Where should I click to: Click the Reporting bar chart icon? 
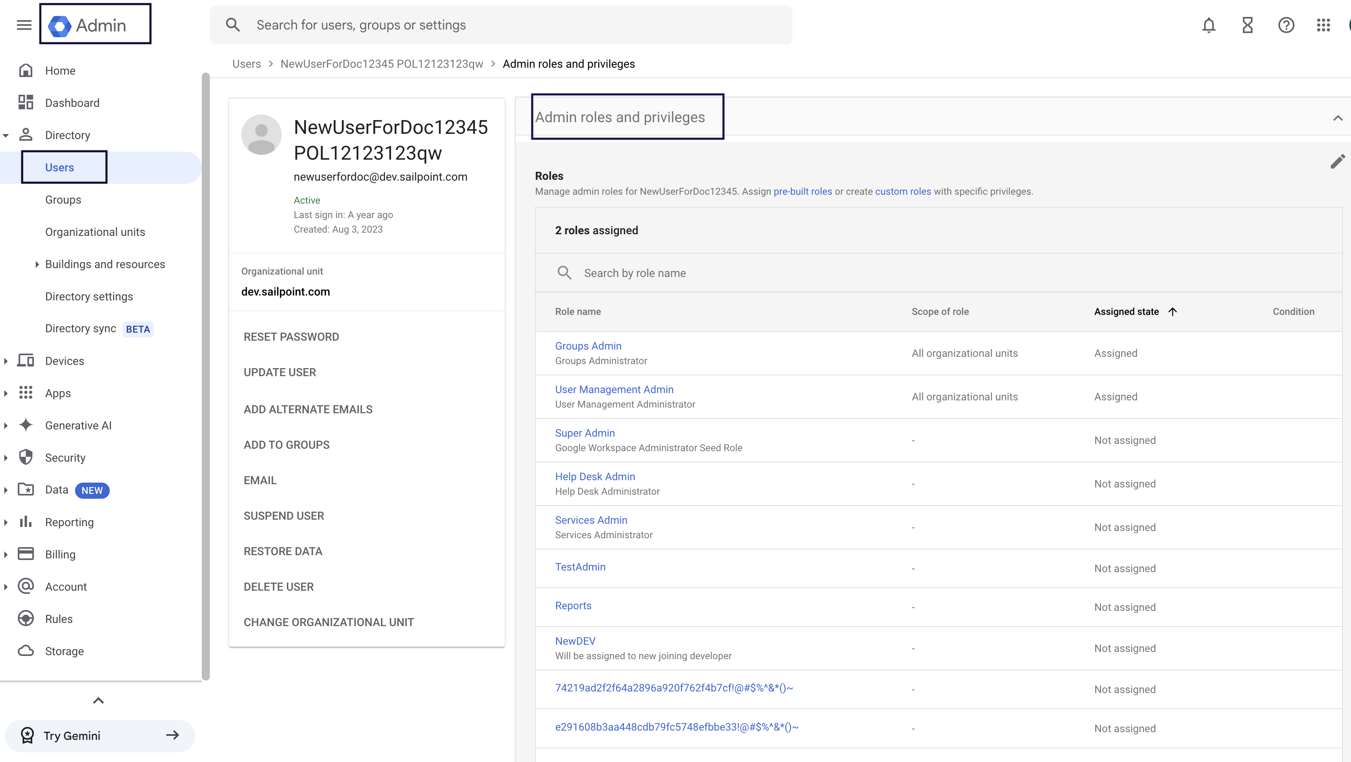pyautogui.click(x=26, y=521)
